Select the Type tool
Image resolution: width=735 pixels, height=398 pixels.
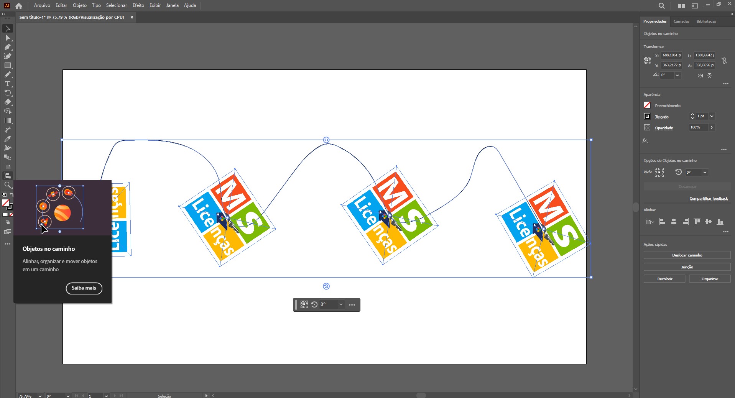[x=7, y=84]
